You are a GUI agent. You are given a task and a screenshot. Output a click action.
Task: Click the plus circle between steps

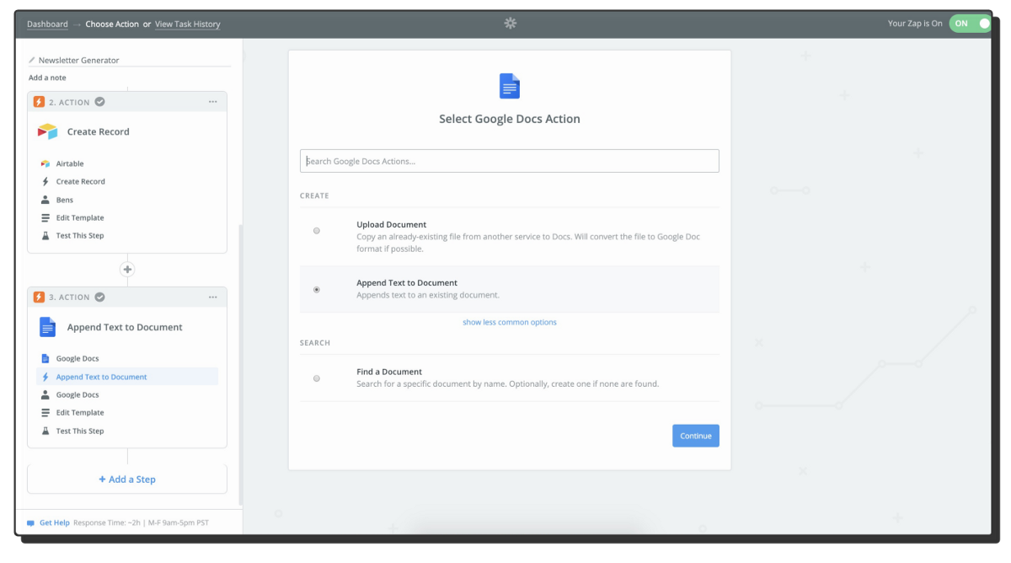click(127, 270)
